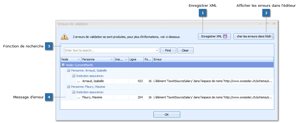Confirm the dialog with OK
Screen dimensions: 300x123
tap(167, 115)
